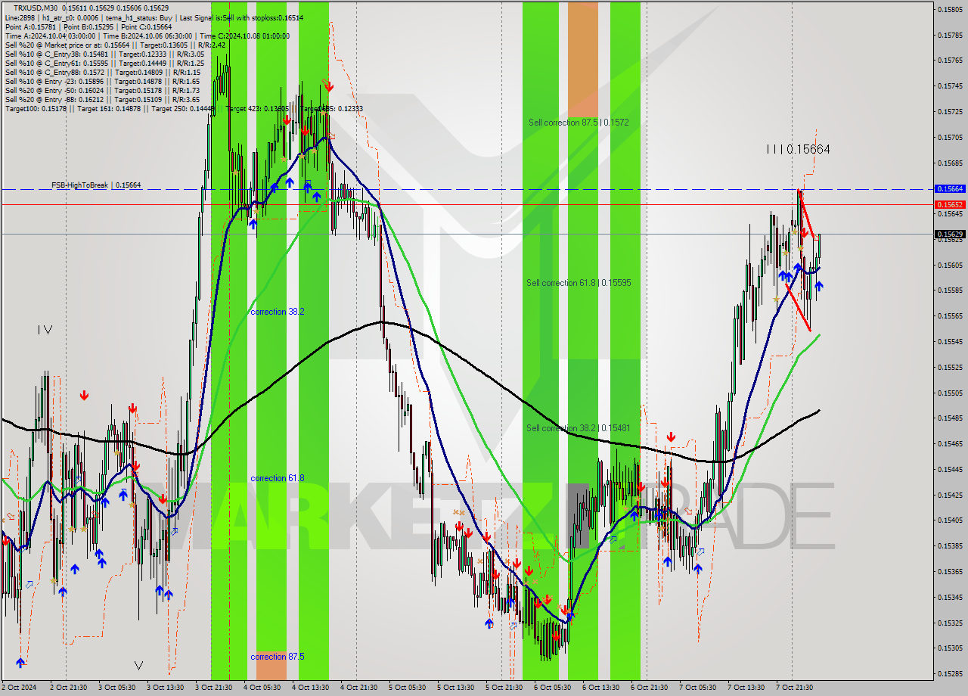This screenshot has width=968, height=696.
Task: Click the blue 'correction 87.5' label
Action: click(x=278, y=656)
